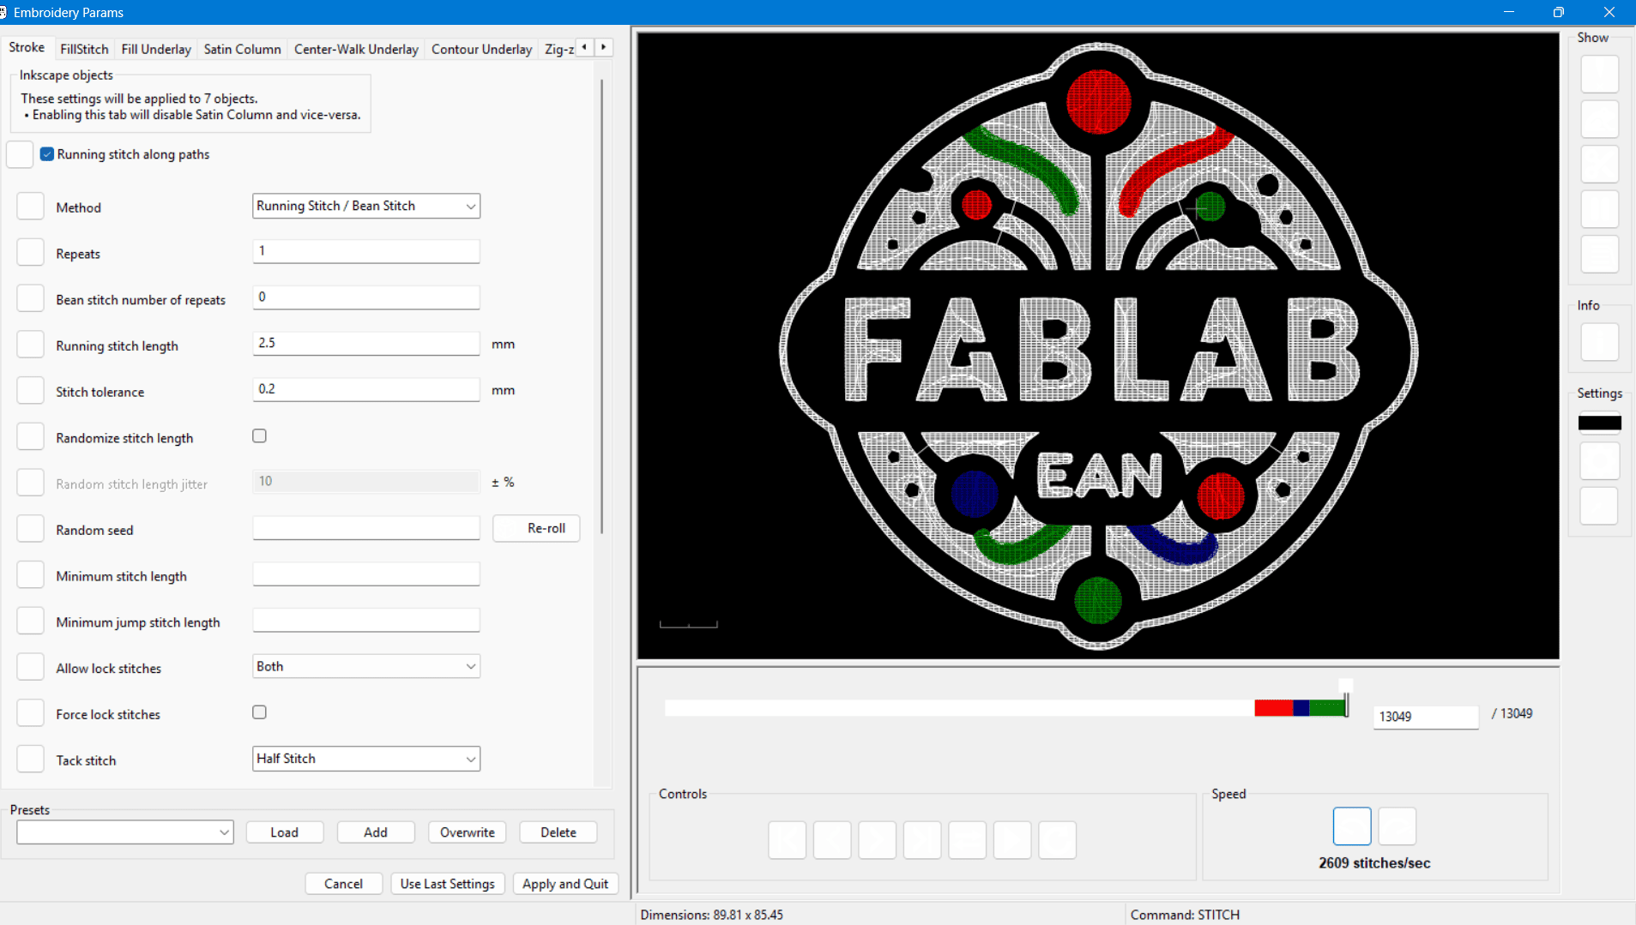Focus the Repeats input field
The height and width of the screenshot is (925, 1636).
tap(366, 251)
